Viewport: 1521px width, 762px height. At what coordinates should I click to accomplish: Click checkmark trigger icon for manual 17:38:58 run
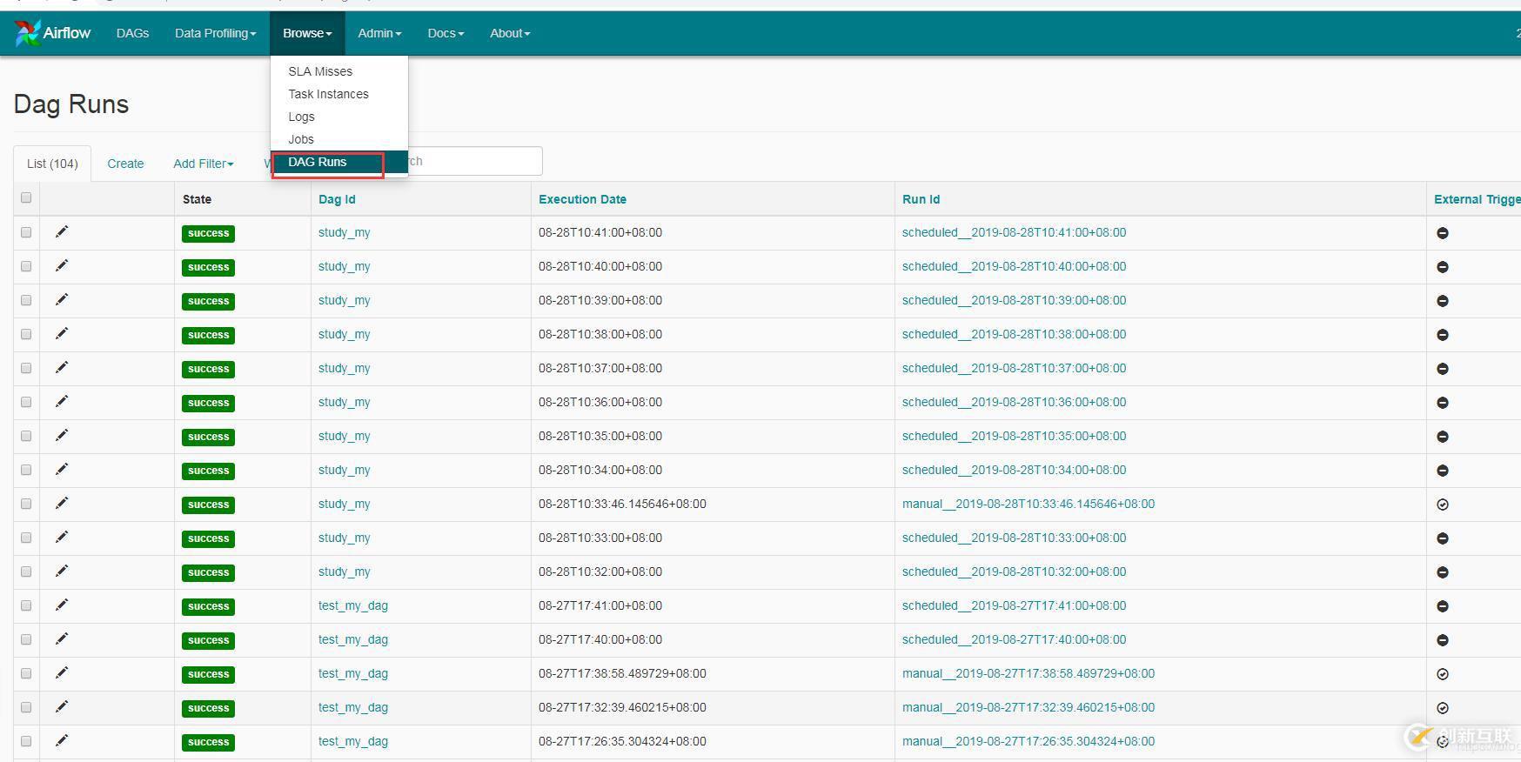pos(1442,674)
